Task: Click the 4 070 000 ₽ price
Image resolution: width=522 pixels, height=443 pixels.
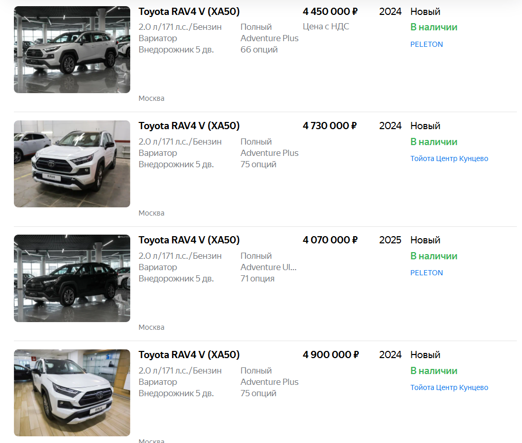Action: (x=330, y=240)
